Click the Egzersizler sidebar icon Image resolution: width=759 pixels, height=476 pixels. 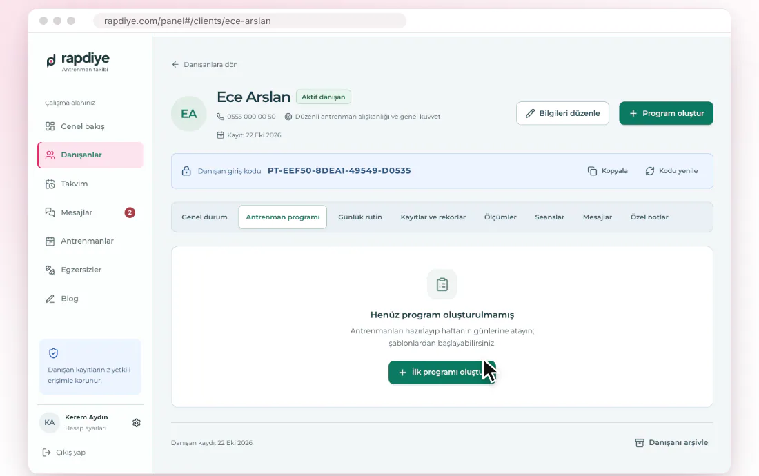coord(50,270)
